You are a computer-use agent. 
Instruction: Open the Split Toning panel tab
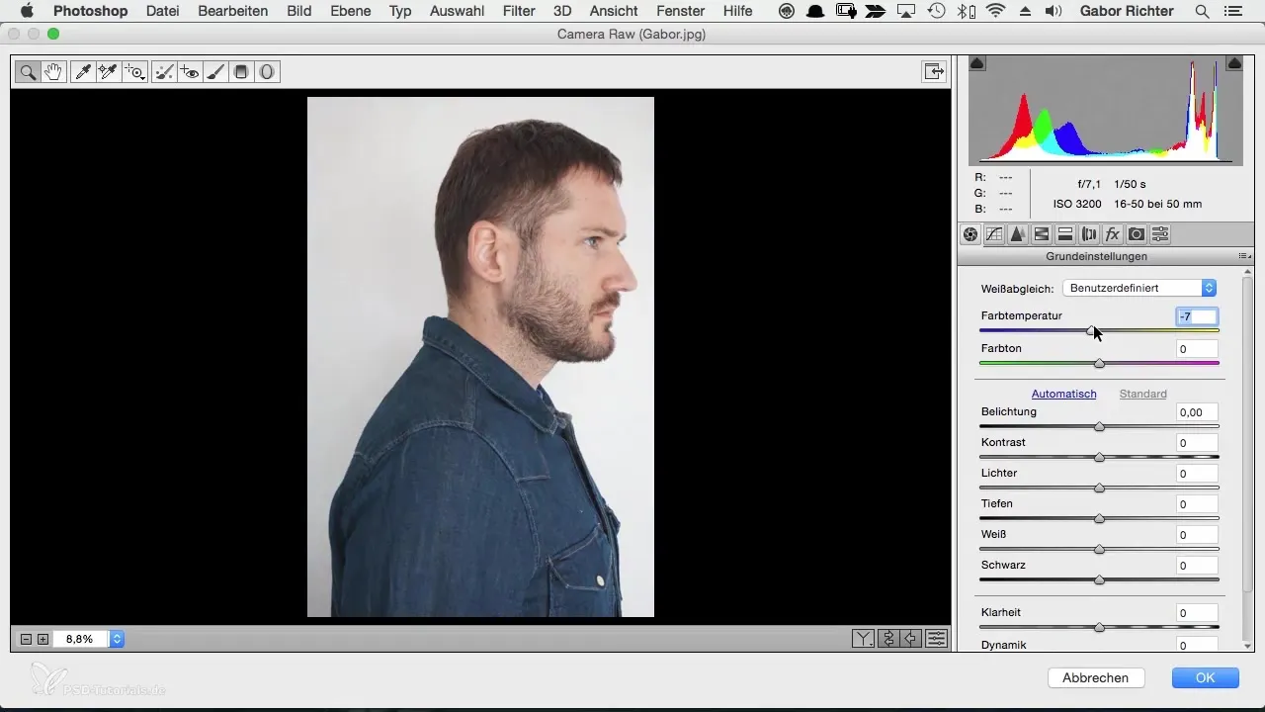point(1065,234)
